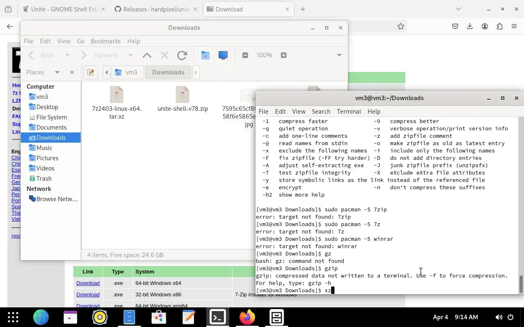
Task: Click Download link for 32-bit Windows x86
Action: 88,295
